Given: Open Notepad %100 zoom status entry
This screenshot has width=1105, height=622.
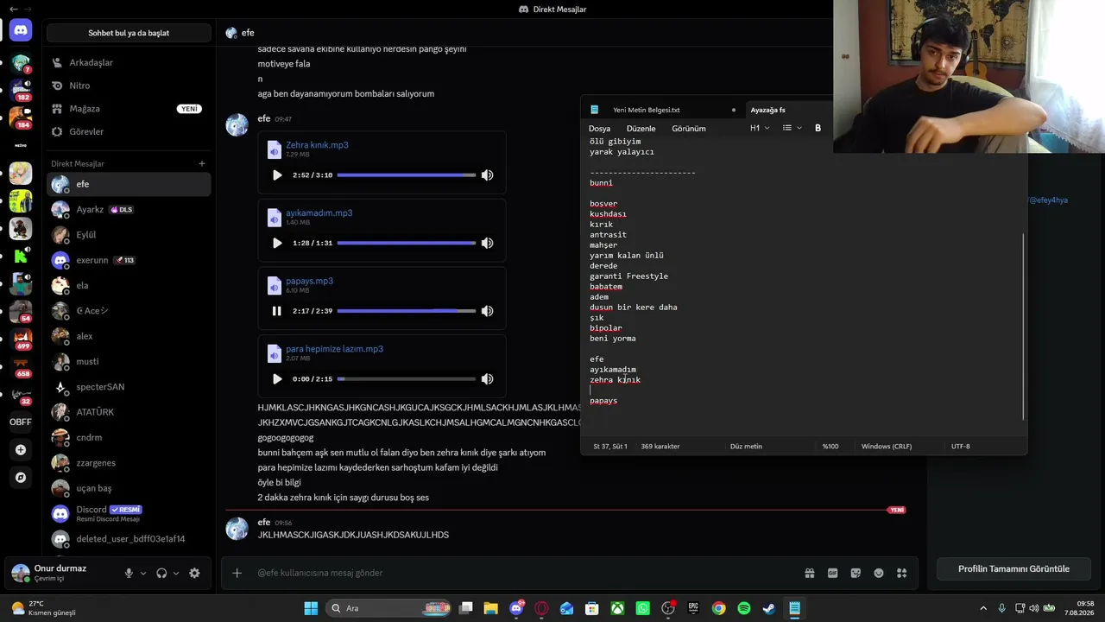Looking at the screenshot, I should (830, 447).
